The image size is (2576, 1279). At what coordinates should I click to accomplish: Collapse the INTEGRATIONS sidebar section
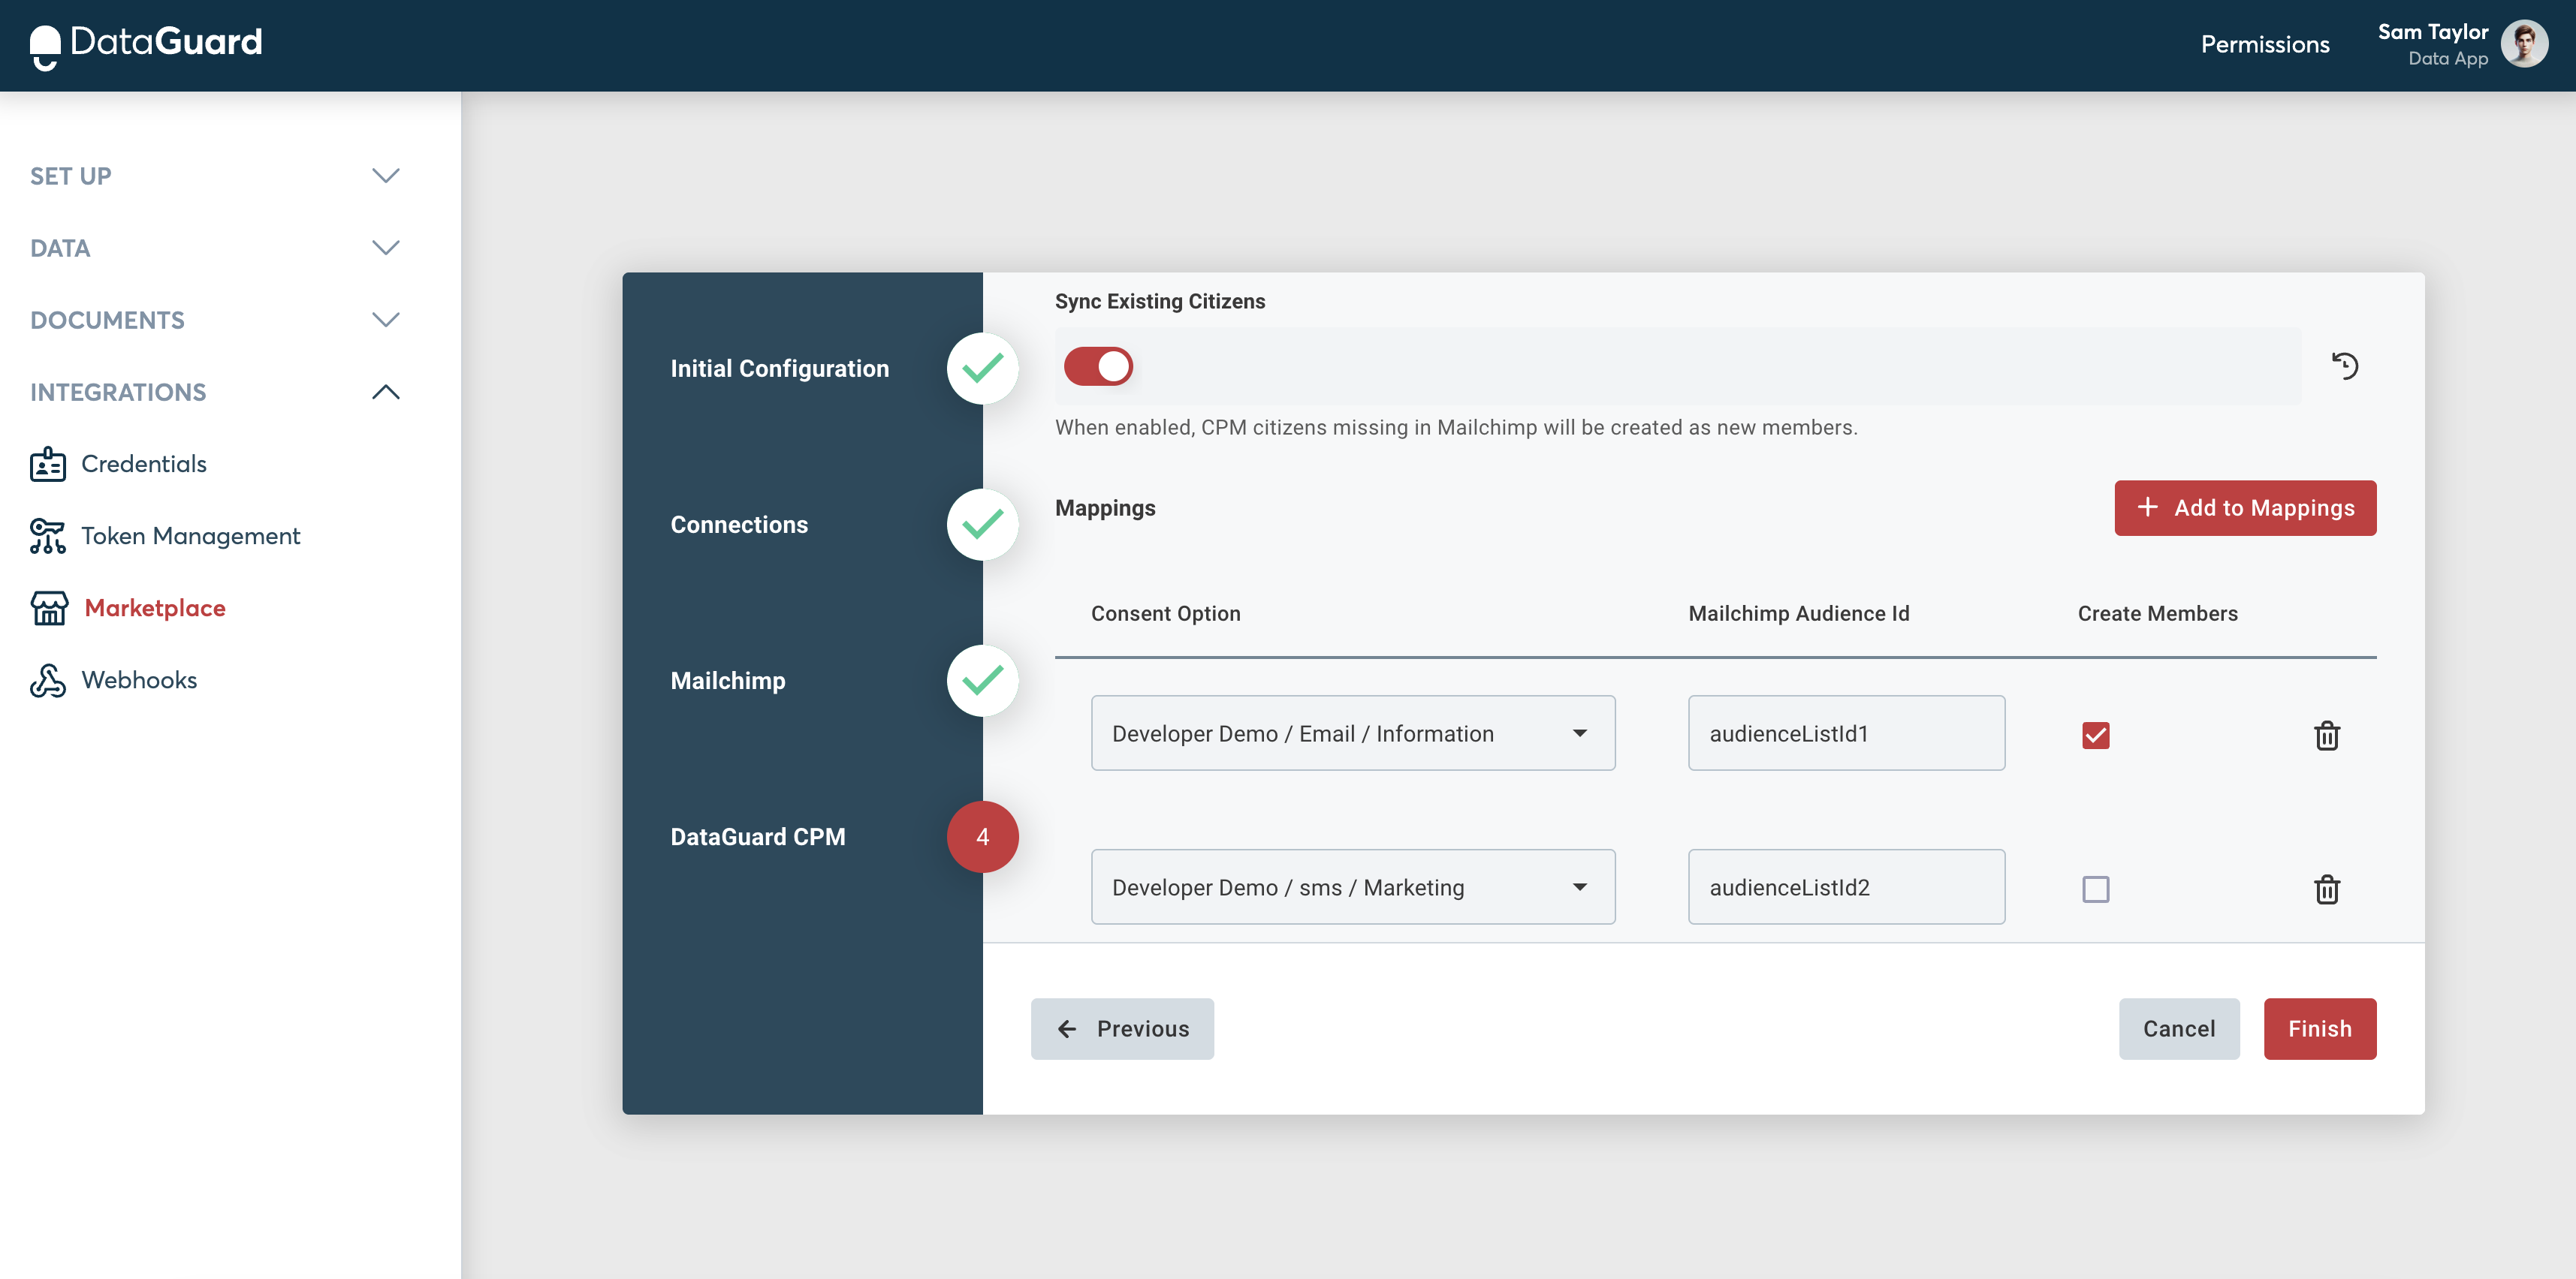[x=385, y=393]
